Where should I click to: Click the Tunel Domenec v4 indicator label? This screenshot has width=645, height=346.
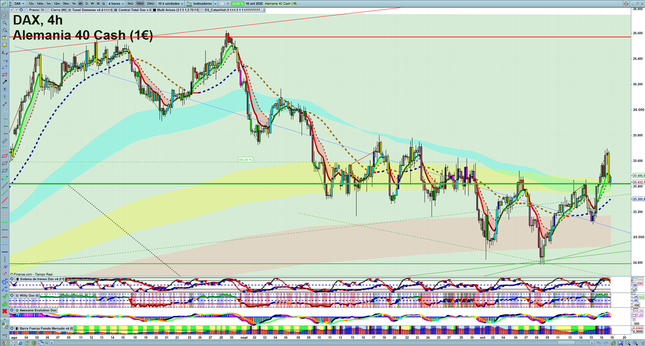(92, 10)
